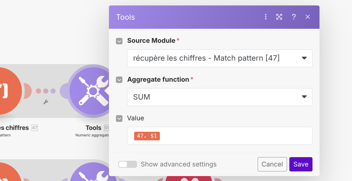352x181 pixels.
Task: Toggle the chevron box beside Aggregate function
Action: (x=119, y=80)
